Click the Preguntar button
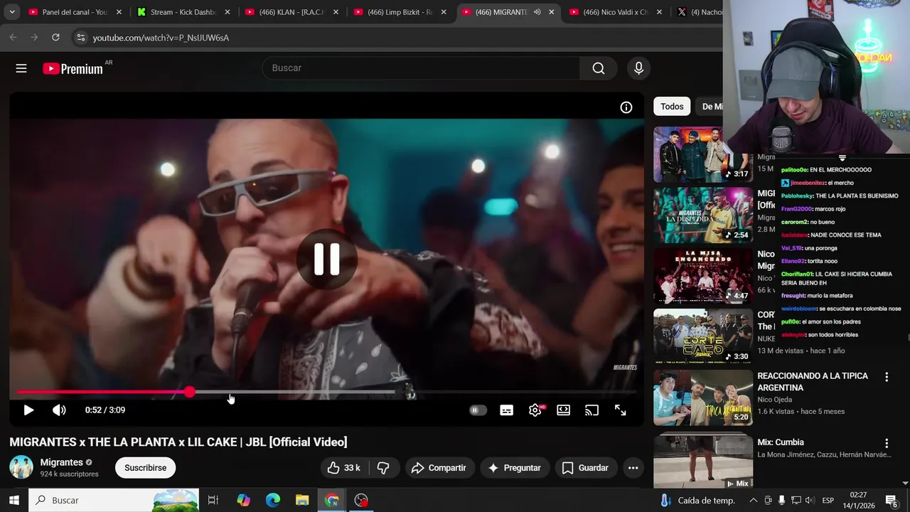The height and width of the screenshot is (512, 910). [x=515, y=468]
